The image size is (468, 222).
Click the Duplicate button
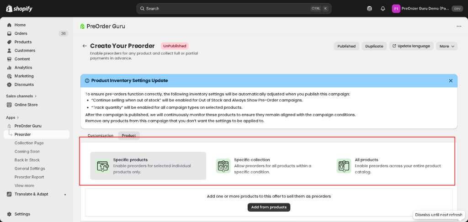pos(374,46)
